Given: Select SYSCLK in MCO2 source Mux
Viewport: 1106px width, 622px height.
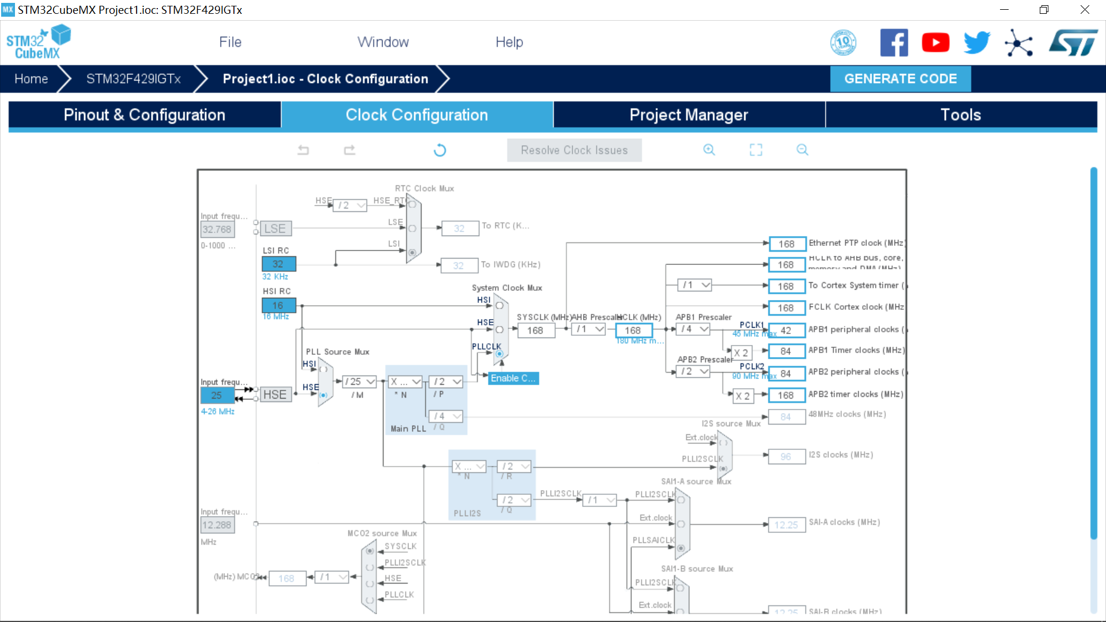Looking at the screenshot, I should (x=370, y=551).
